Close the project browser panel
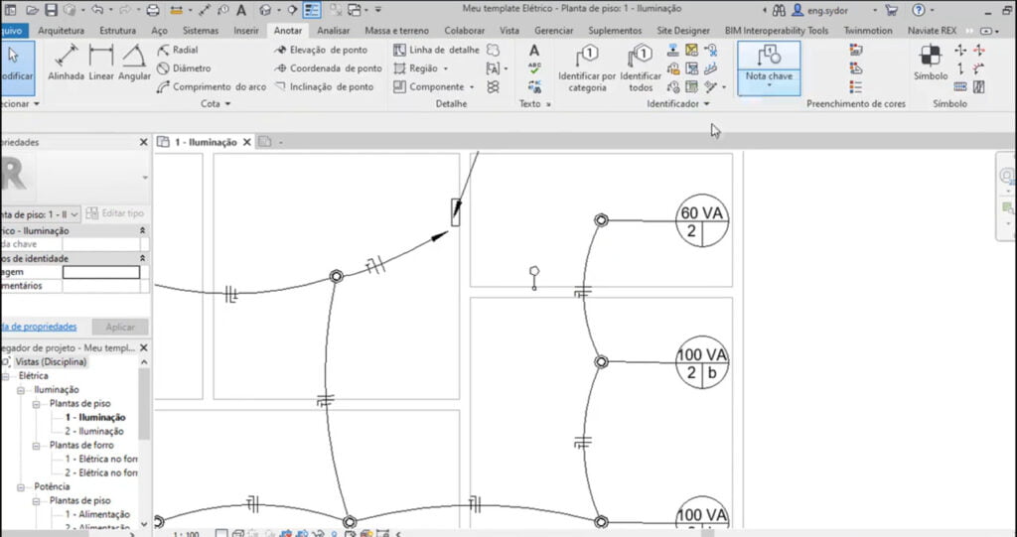The image size is (1017, 537). click(x=143, y=348)
